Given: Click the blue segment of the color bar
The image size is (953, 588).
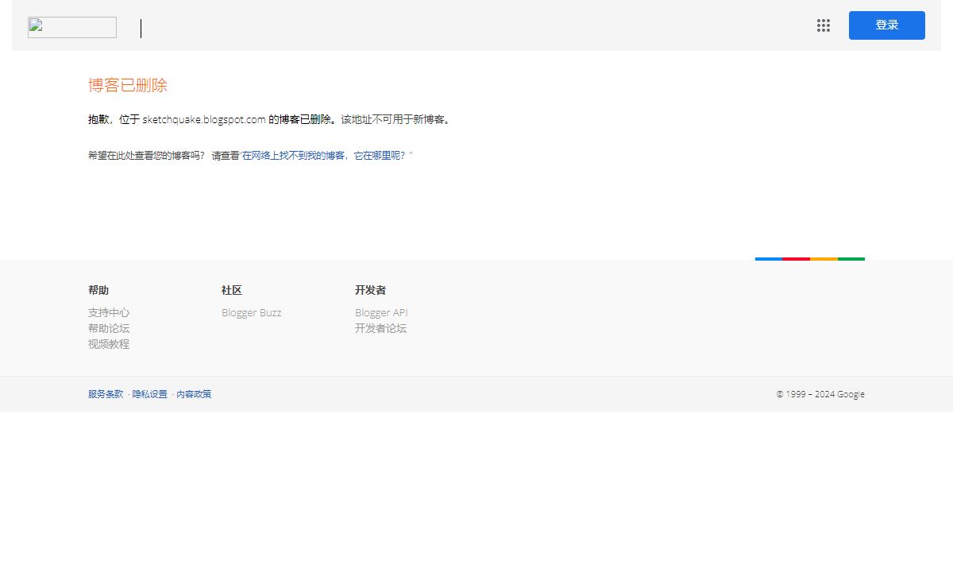Looking at the screenshot, I should (769, 259).
